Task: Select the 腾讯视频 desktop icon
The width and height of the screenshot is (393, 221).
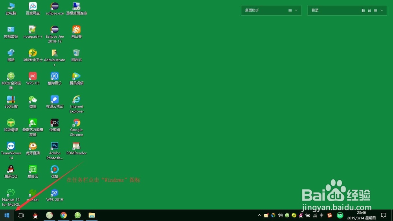Action: click(77, 79)
